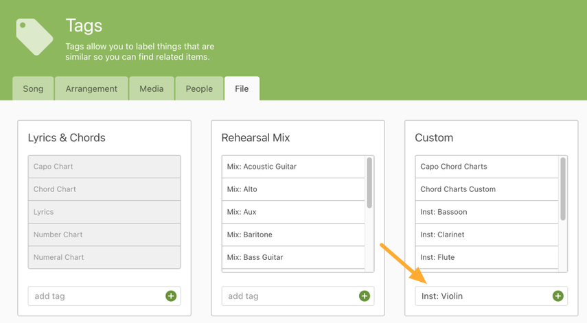Click the Custom group heading
The width and height of the screenshot is (587, 323).
tap(434, 138)
